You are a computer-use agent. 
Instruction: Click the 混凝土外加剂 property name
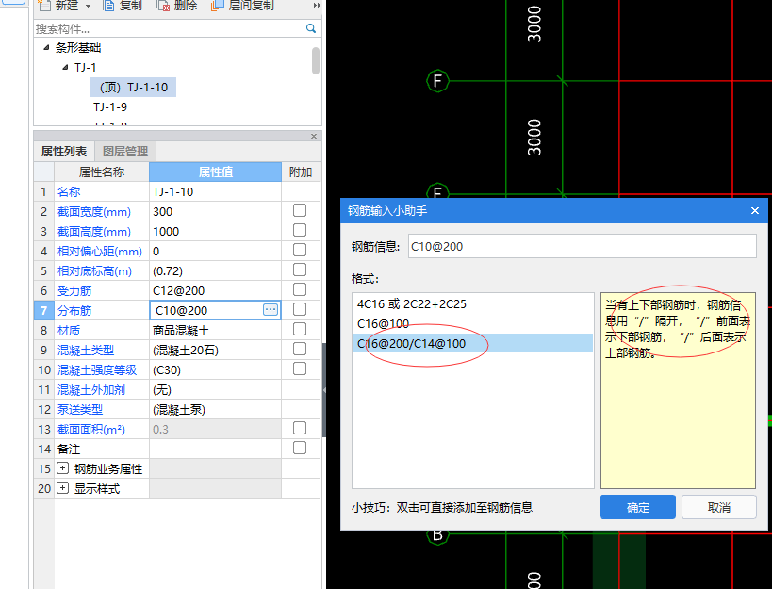91,390
